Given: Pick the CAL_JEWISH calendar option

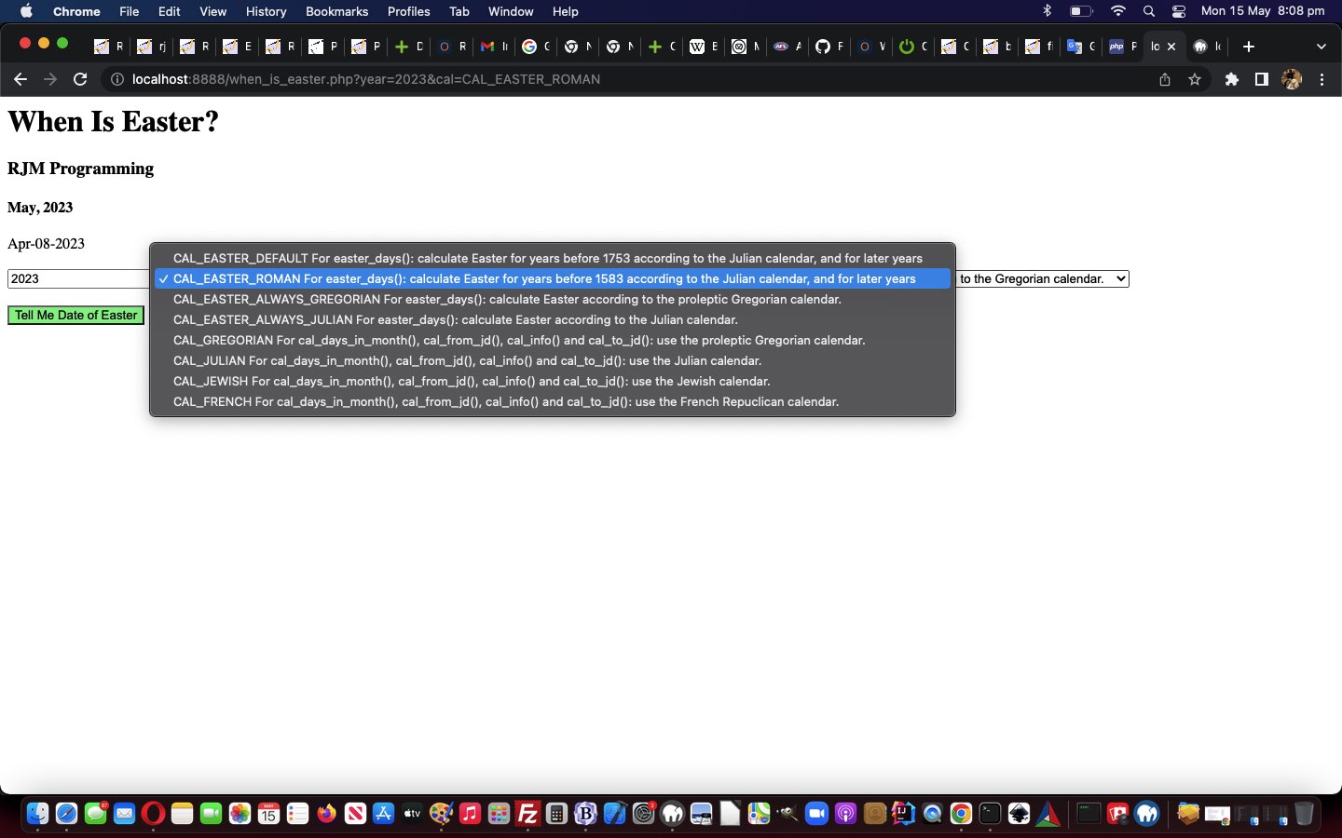Looking at the screenshot, I should (x=472, y=381).
